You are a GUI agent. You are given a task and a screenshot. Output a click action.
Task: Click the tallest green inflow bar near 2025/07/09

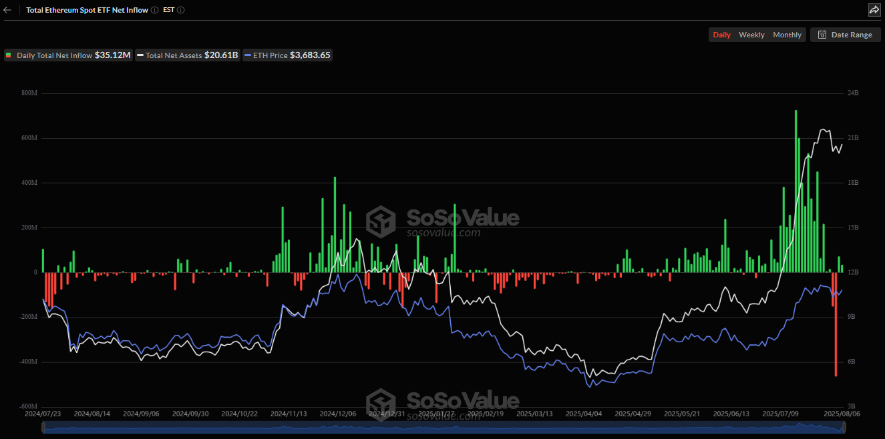click(795, 187)
